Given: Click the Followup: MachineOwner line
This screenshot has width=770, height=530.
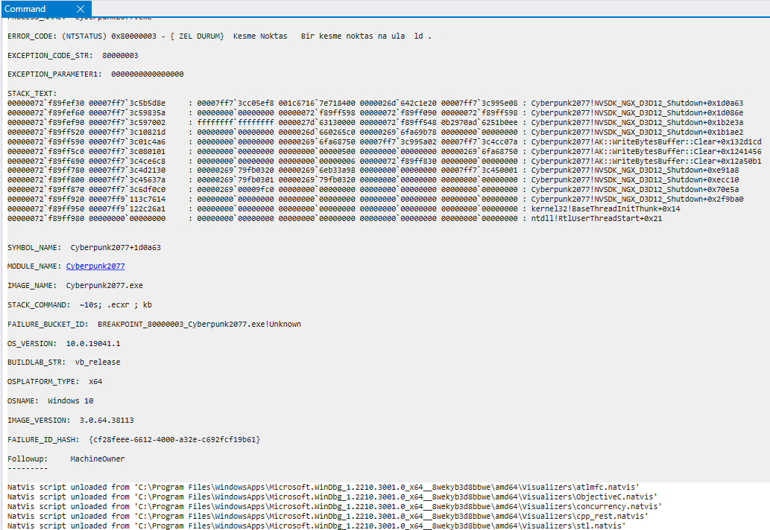Looking at the screenshot, I should (x=66, y=459).
